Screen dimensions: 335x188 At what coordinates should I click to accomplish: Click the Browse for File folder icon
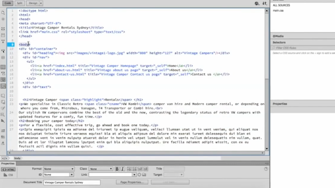pos(144,175)
